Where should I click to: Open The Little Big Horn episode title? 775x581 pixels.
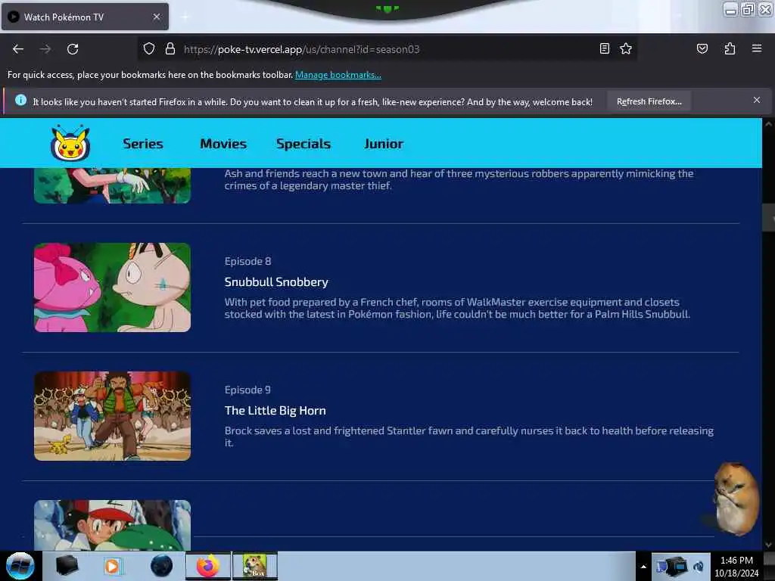275,410
